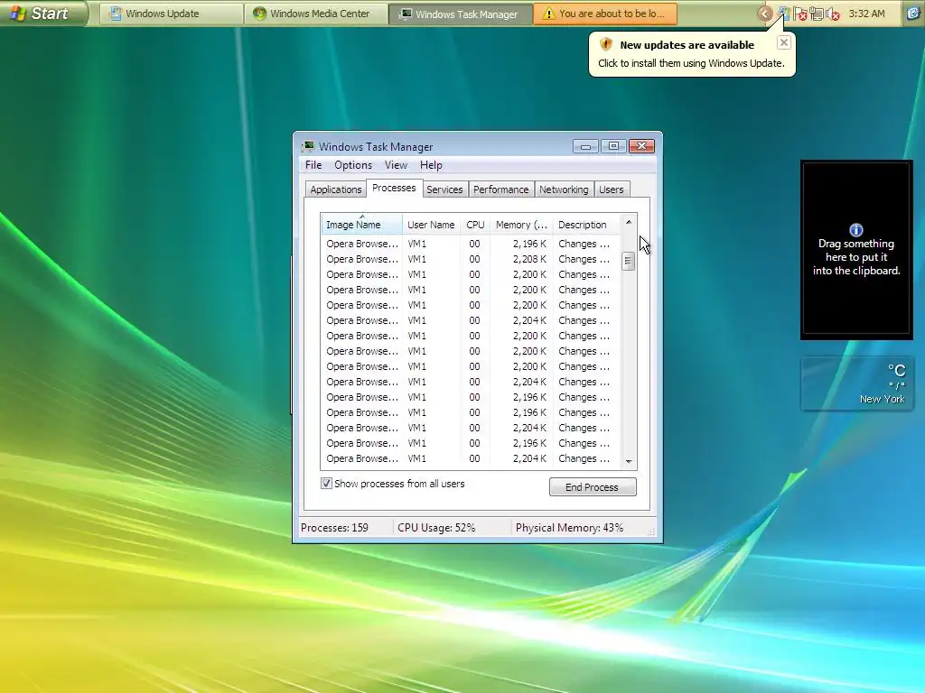The height and width of the screenshot is (693, 925).
Task: Click the Windows Update tray icon
Action: pos(784,14)
